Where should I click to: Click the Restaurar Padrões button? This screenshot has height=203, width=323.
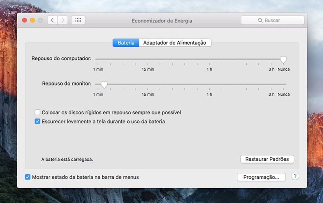click(x=267, y=159)
